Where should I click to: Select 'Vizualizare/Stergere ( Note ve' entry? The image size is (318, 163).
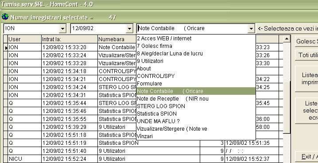click(196, 128)
